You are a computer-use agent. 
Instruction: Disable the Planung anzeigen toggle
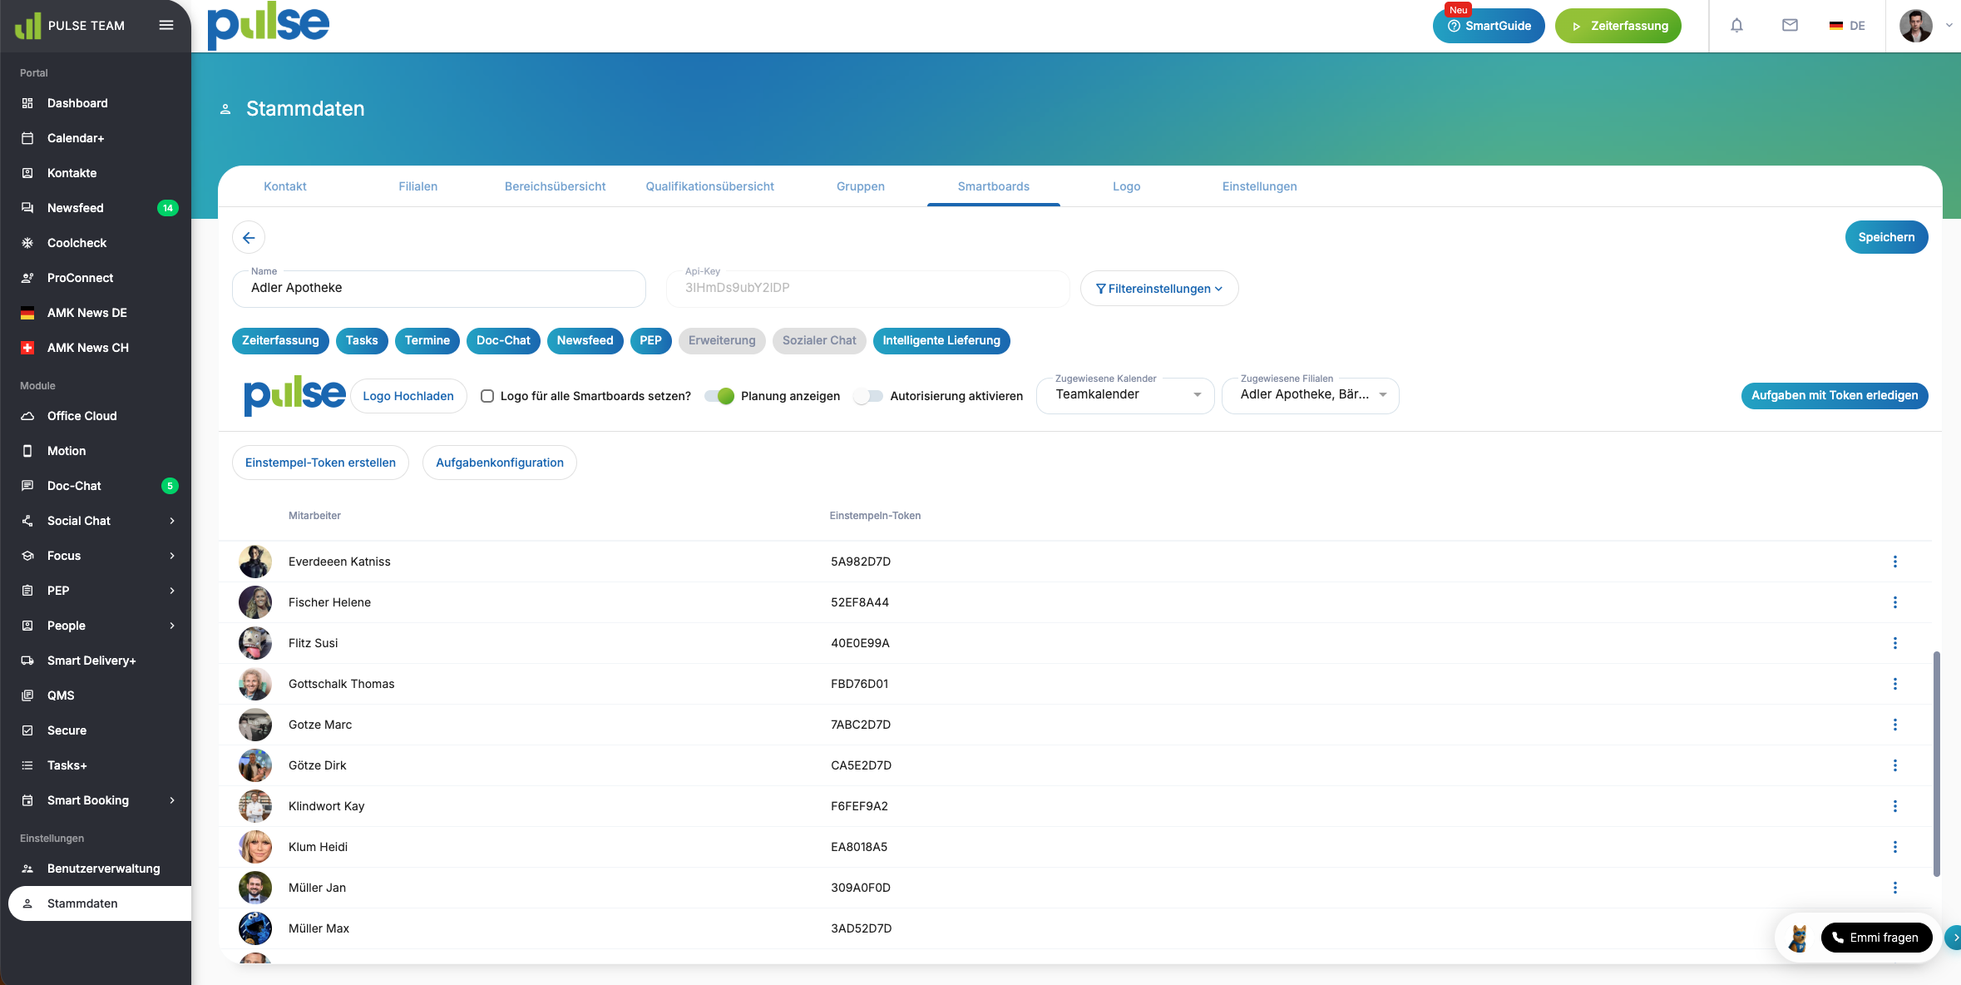pyautogui.click(x=719, y=396)
